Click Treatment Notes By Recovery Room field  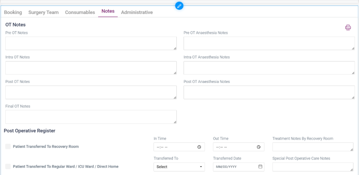point(312,147)
